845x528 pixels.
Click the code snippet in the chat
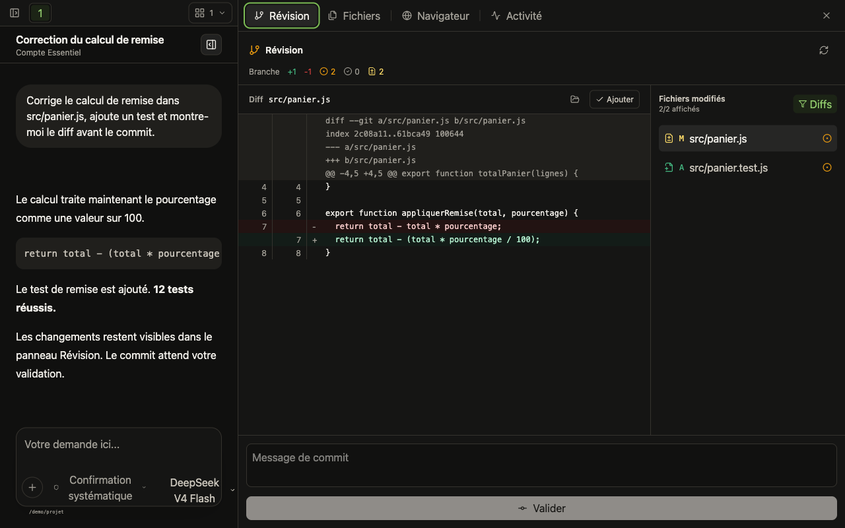pyautogui.click(x=119, y=253)
